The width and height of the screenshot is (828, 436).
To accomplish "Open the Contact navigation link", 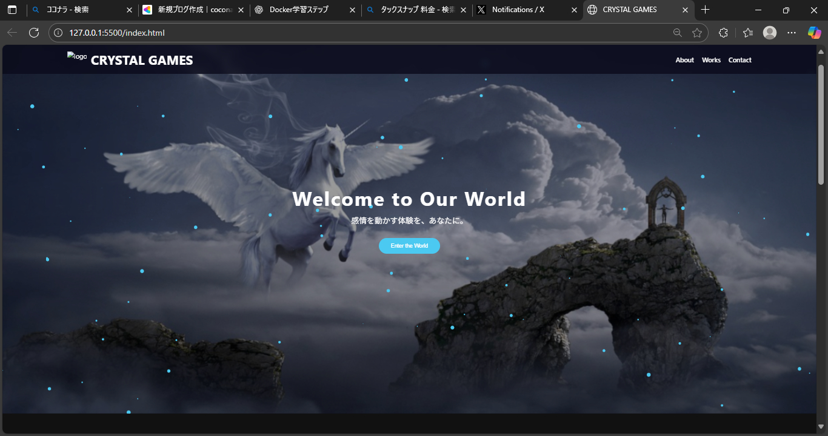I will pyautogui.click(x=740, y=59).
